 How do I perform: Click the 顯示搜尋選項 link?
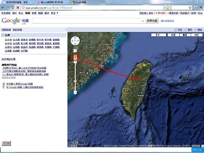coord(167,21)
